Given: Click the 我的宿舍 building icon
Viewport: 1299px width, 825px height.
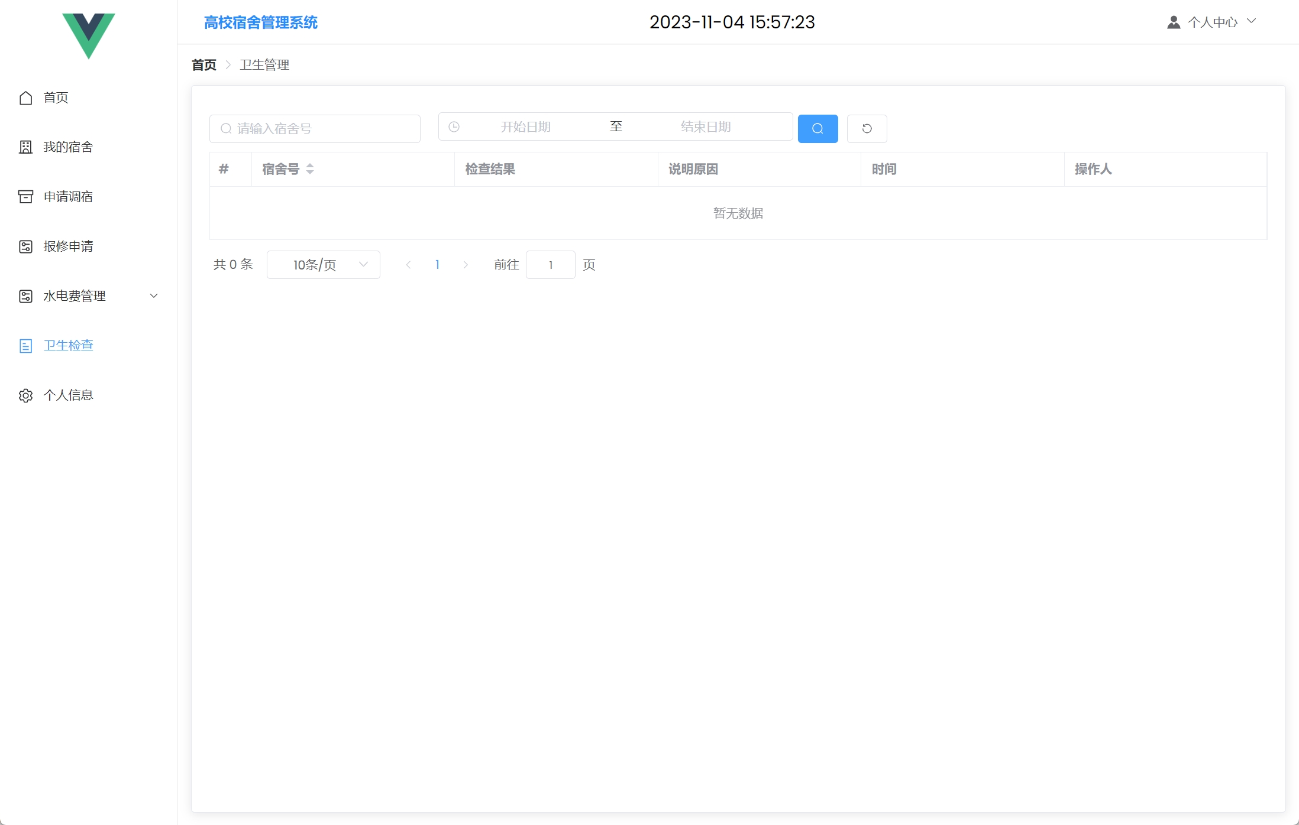Looking at the screenshot, I should [25, 147].
